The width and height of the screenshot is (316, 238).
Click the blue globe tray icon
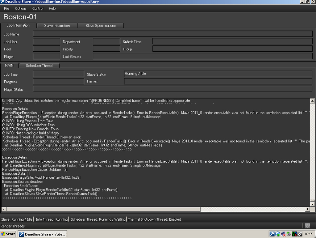click(x=277, y=234)
